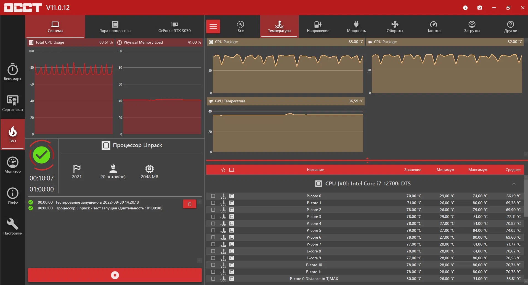Click graph icon in P-core 5 row
528x285 pixels.
232,230
